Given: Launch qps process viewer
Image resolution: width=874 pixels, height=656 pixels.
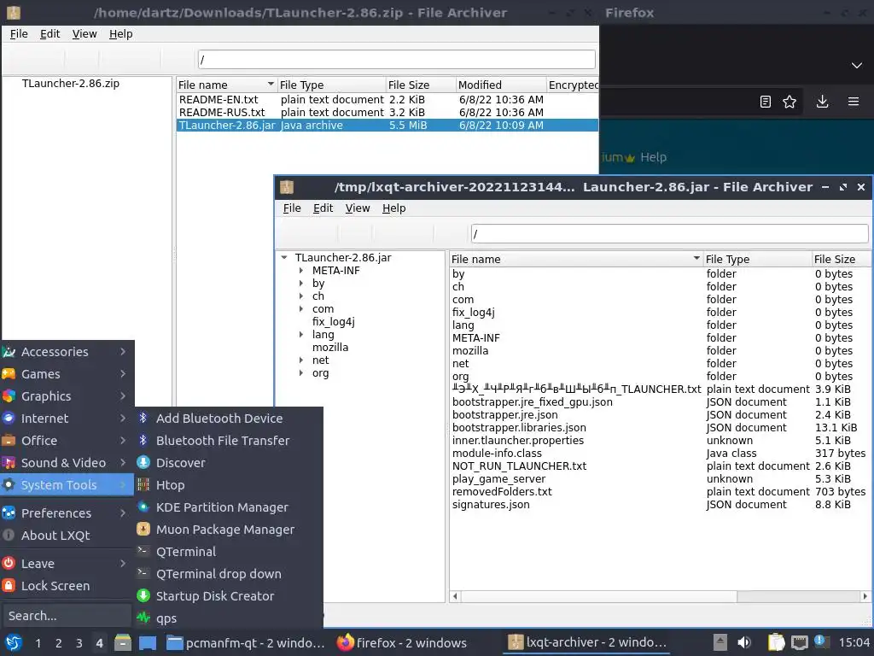Looking at the screenshot, I should tap(229, 618).
